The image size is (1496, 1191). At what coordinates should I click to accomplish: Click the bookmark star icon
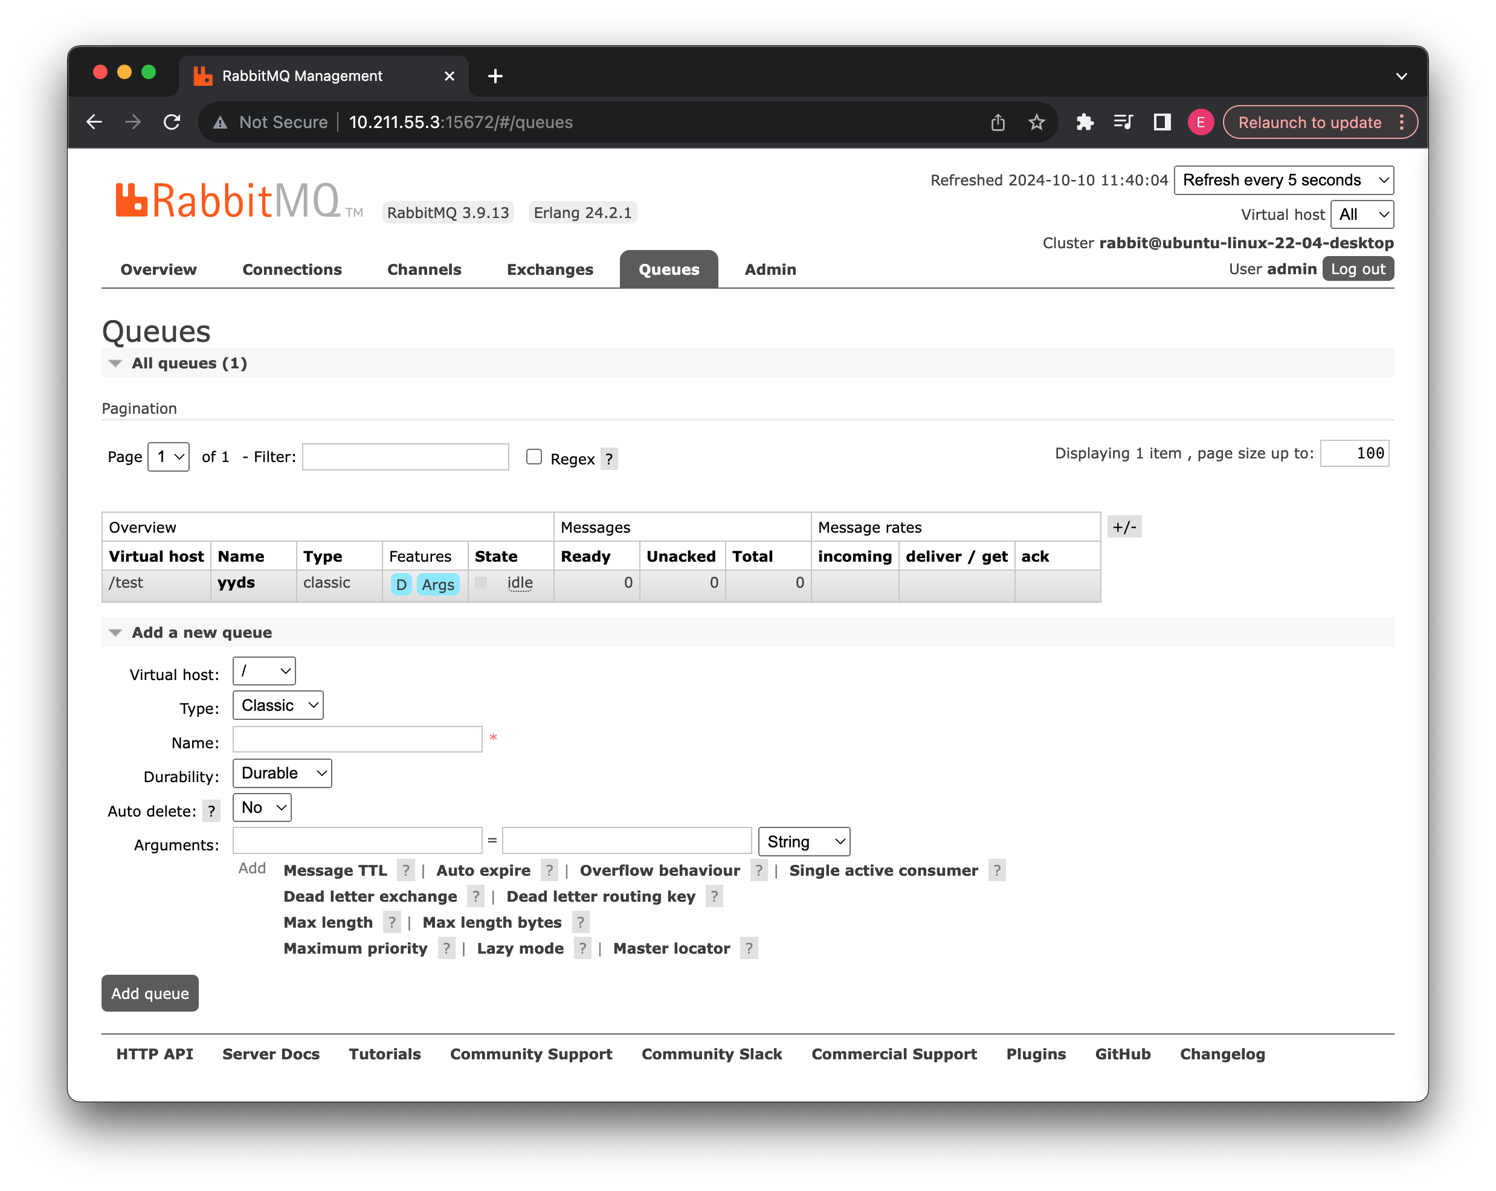click(1036, 122)
